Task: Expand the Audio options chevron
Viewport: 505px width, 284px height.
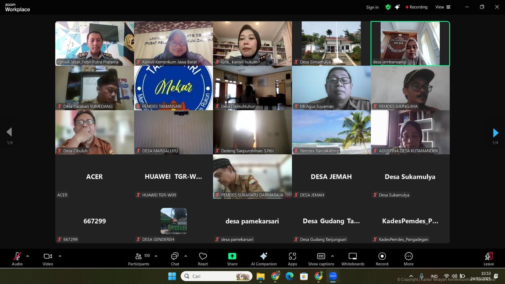Action: coord(28,256)
